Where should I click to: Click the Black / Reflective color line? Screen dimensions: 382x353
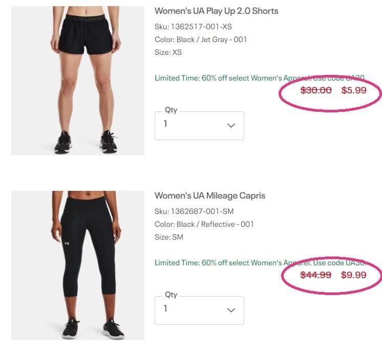pyautogui.click(x=204, y=224)
